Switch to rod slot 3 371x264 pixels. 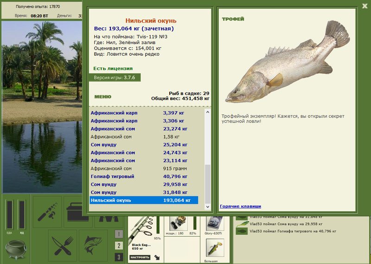pyautogui.click(x=119, y=257)
